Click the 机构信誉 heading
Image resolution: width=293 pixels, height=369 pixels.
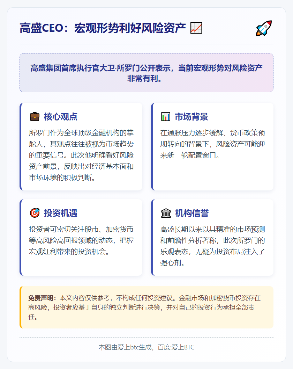(192, 213)
